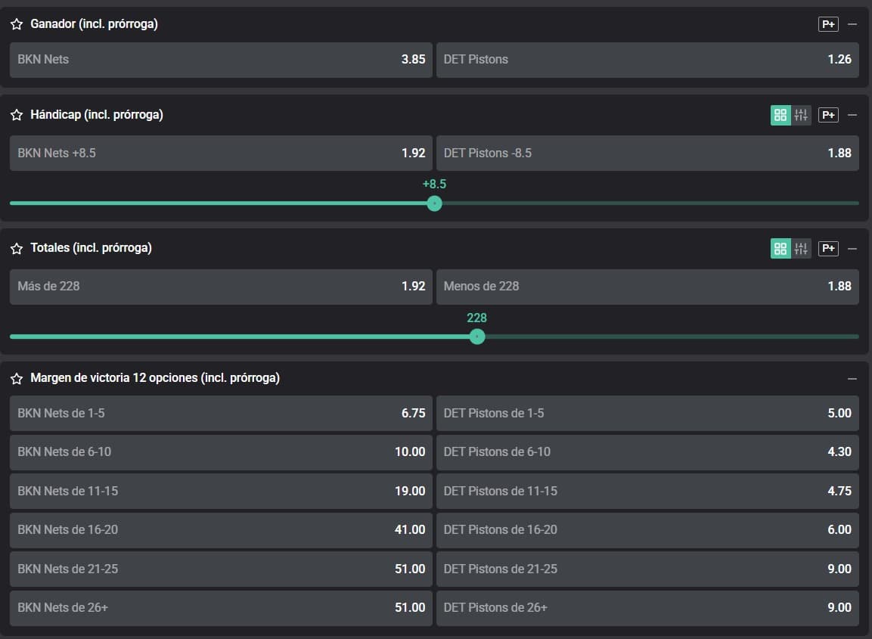Image resolution: width=872 pixels, height=639 pixels.
Task: Select DET Pistons -8.5 handicap odds
Action: point(647,153)
